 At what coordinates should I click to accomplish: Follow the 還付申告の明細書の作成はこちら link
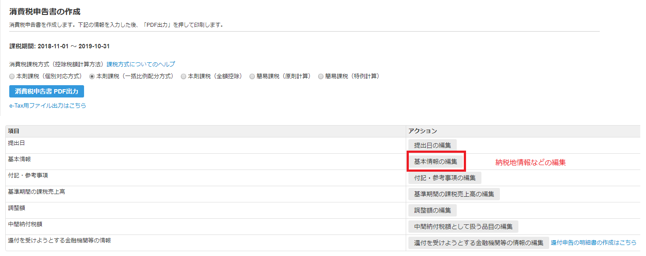point(593,243)
